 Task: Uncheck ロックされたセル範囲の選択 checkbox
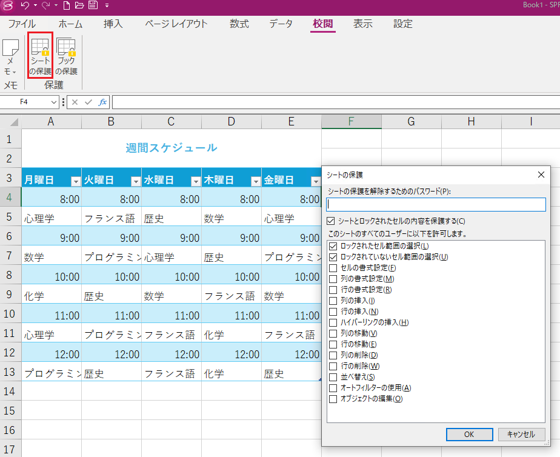click(x=333, y=246)
